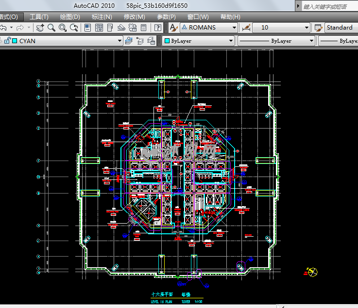The height and width of the screenshot is (308, 358).
Task: Open the 标注(N) menu
Action: click(x=102, y=16)
